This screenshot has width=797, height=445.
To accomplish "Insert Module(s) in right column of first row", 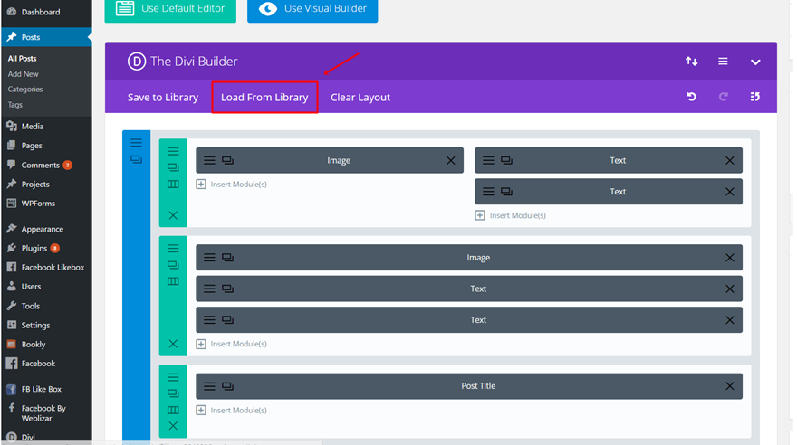I will point(510,215).
